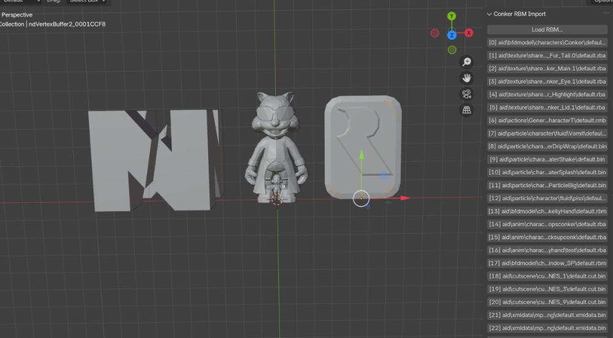Click the negative Y axis gizmo circle
Screen dimensions: 613x338
(452, 50)
